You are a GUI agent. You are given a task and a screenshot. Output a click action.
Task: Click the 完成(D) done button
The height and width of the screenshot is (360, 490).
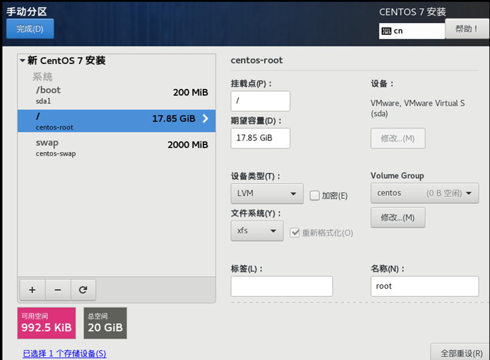pos(30,29)
